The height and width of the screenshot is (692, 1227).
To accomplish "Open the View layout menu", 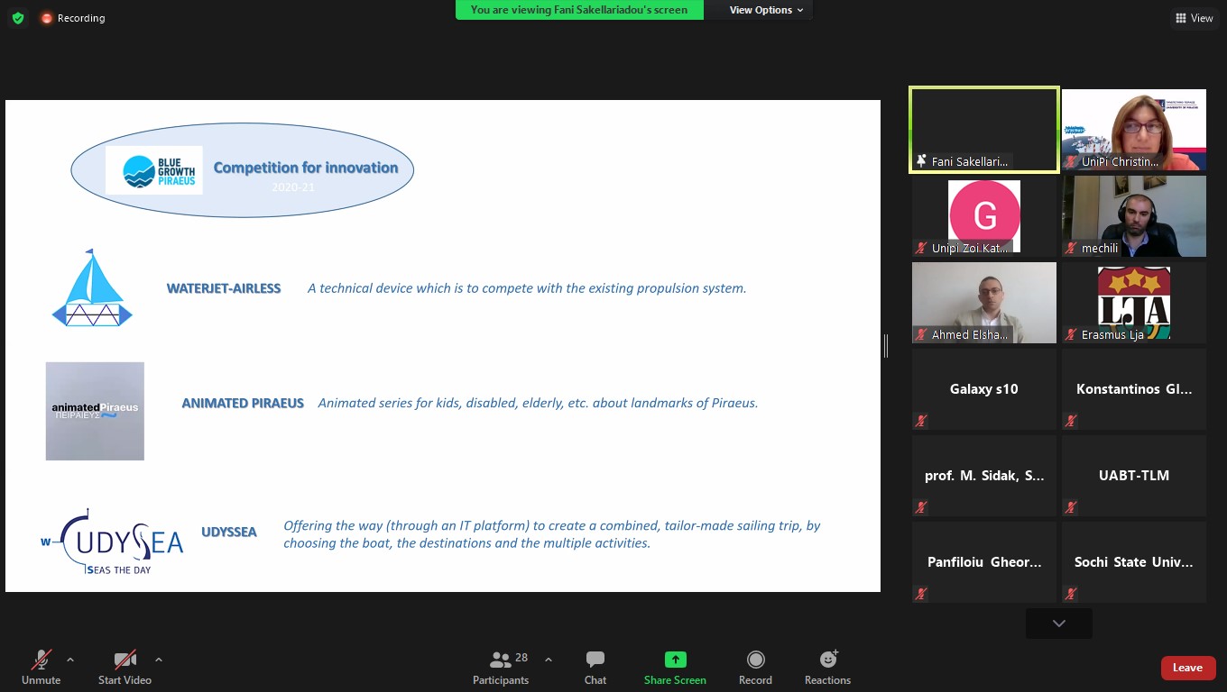I will click(x=1194, y=18).
